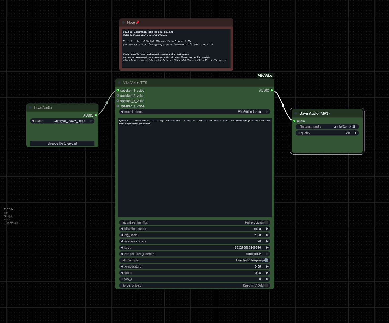Increase cfg_scale with the right arrow
Image resolution: width=389 pixels, height=323 pixels.
[x=267, y=235]
